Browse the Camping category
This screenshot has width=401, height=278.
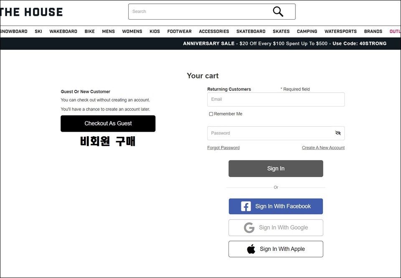pos(307,31)
